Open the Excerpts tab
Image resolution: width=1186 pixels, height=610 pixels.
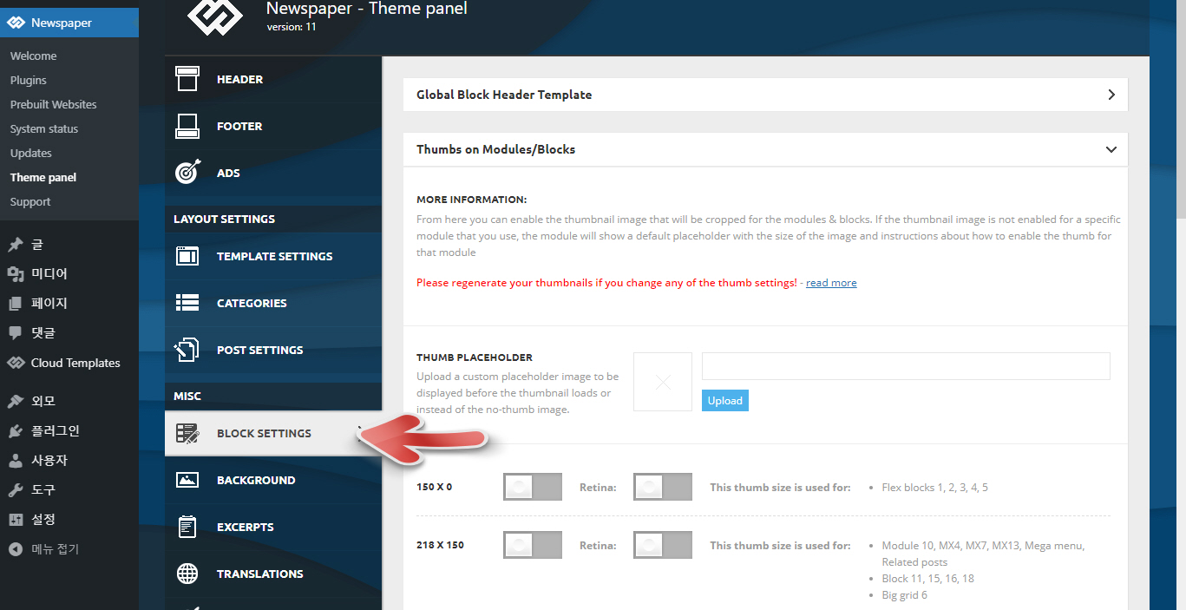tap(273, 527)
